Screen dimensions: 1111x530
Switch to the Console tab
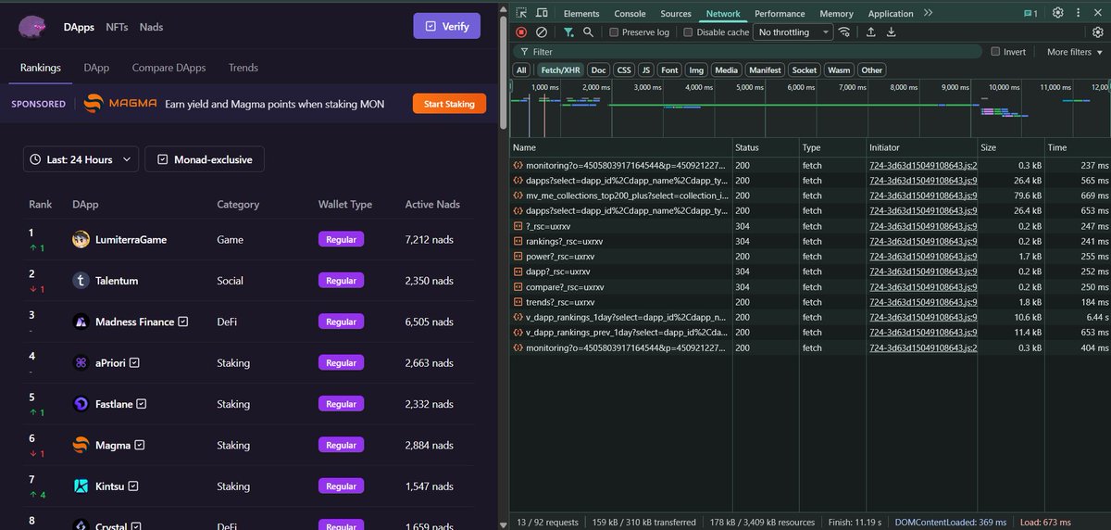[630, 14]
